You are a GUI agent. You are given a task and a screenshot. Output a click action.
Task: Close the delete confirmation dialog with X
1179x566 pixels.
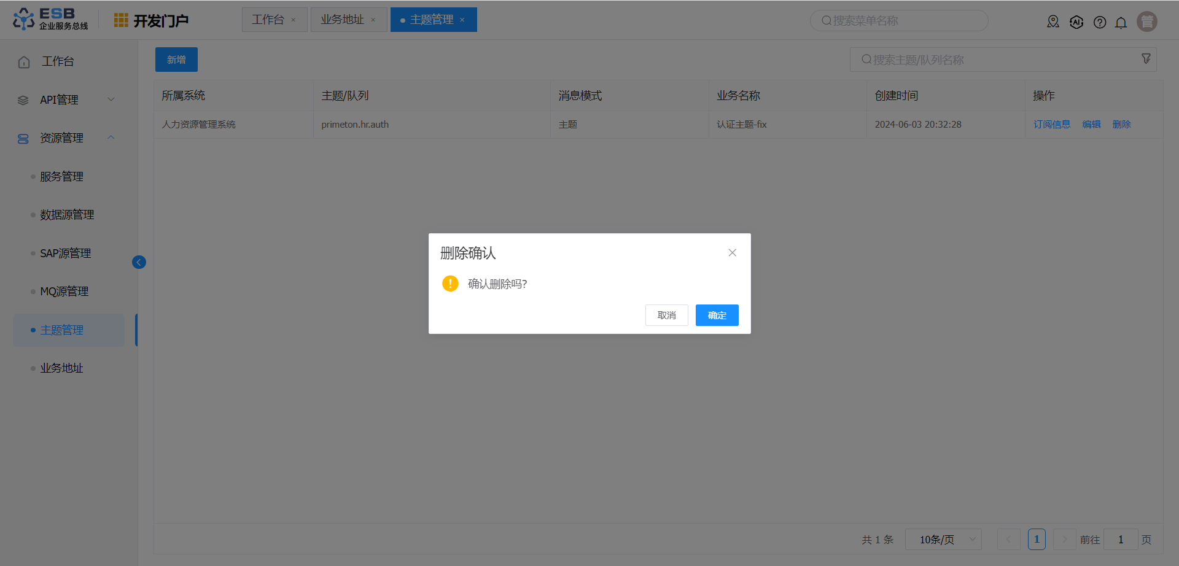point(732,253)
